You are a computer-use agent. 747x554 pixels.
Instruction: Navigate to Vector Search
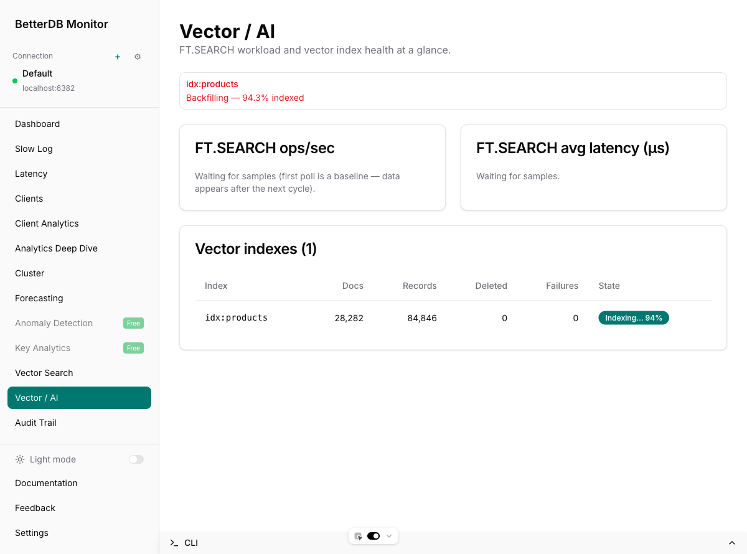pos(44,373)
